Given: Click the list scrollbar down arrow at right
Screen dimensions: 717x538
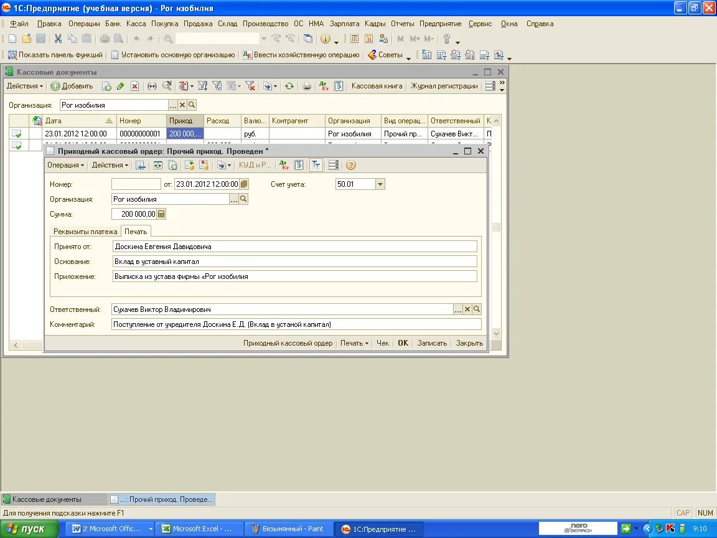Looking at the screenshot, I should tap(496, 334).
